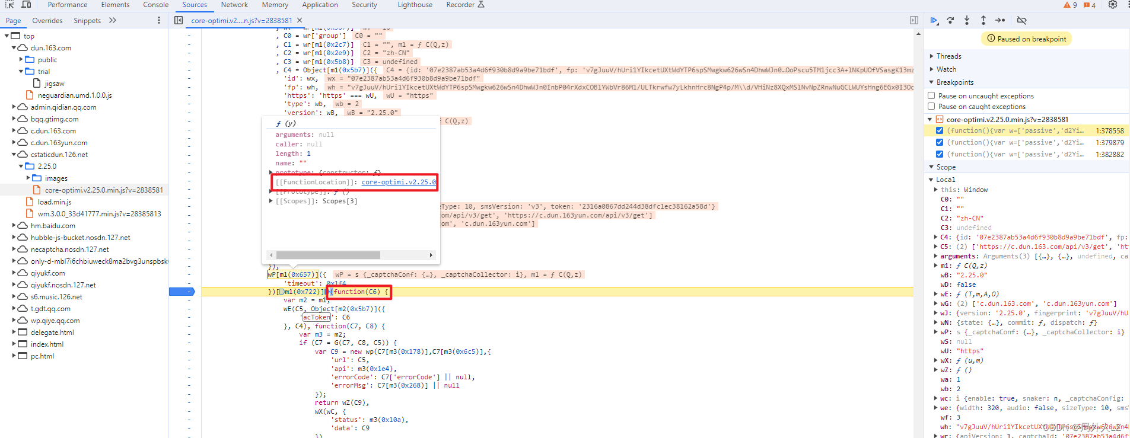Expand the hm.baidu.com node
The image size is (1130, 438).
[x=14, y=225]
